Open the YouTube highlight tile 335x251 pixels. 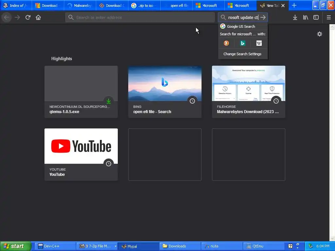81,155
